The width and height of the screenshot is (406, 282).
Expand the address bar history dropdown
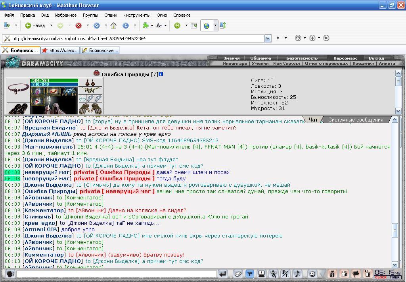(x=268, y=39)
